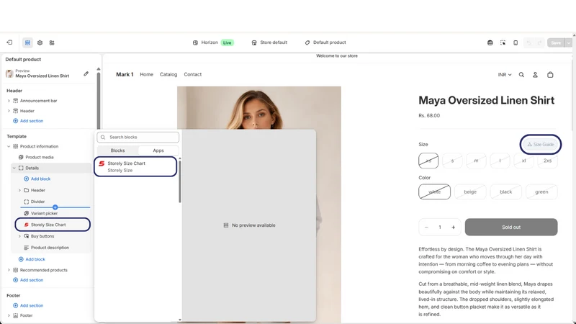Expand the Header section chevron

pos(9,111)
